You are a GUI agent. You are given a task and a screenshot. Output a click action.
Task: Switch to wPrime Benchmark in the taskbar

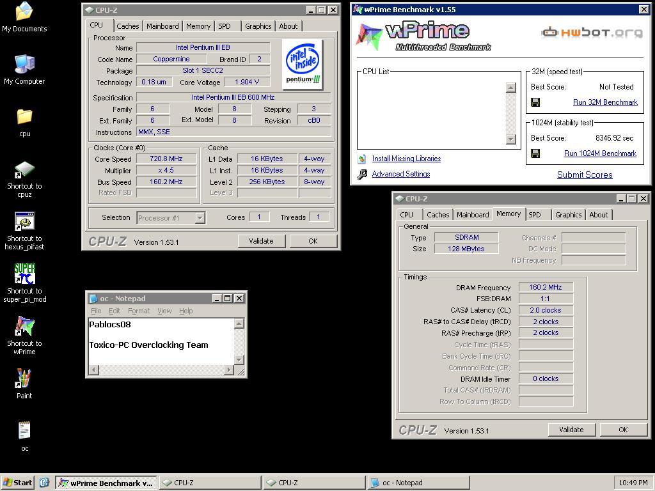coord(106,483)
